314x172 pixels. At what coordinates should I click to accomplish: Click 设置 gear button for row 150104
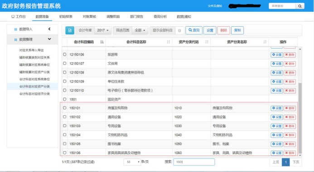coord(277,135)
